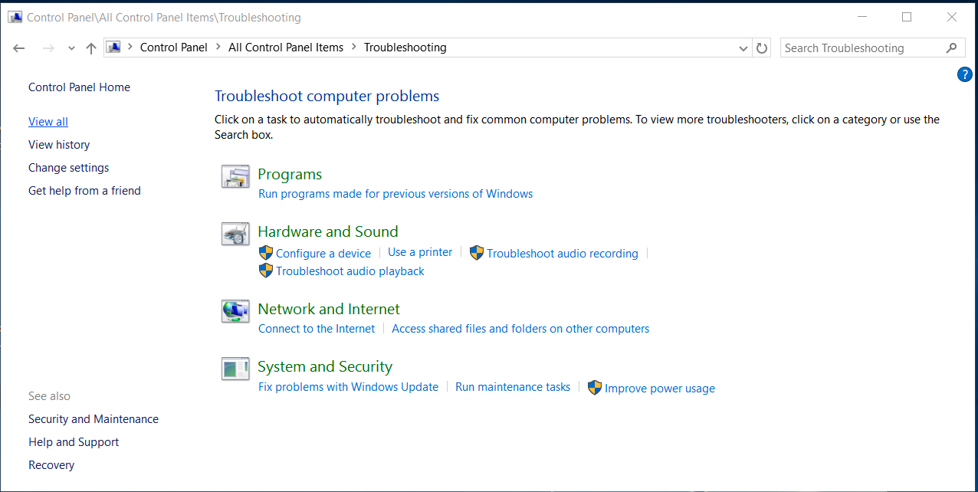The width and height of the screenshot is (978, 492).
Task: Go back using the back arrow
Action: (x=19, y=48)
